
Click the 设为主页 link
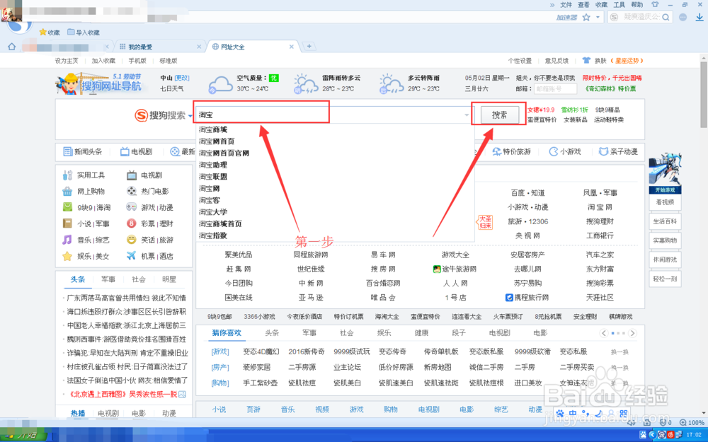tap(67, 60)
